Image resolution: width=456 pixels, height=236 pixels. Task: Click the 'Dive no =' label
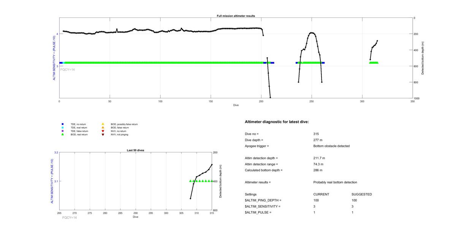252,134
